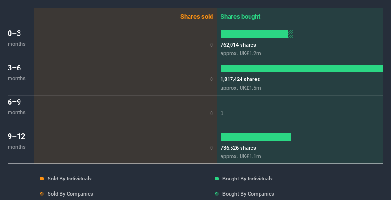
Task: Select the Bought By Individuals legend label
Action: (x=247, y=179)
